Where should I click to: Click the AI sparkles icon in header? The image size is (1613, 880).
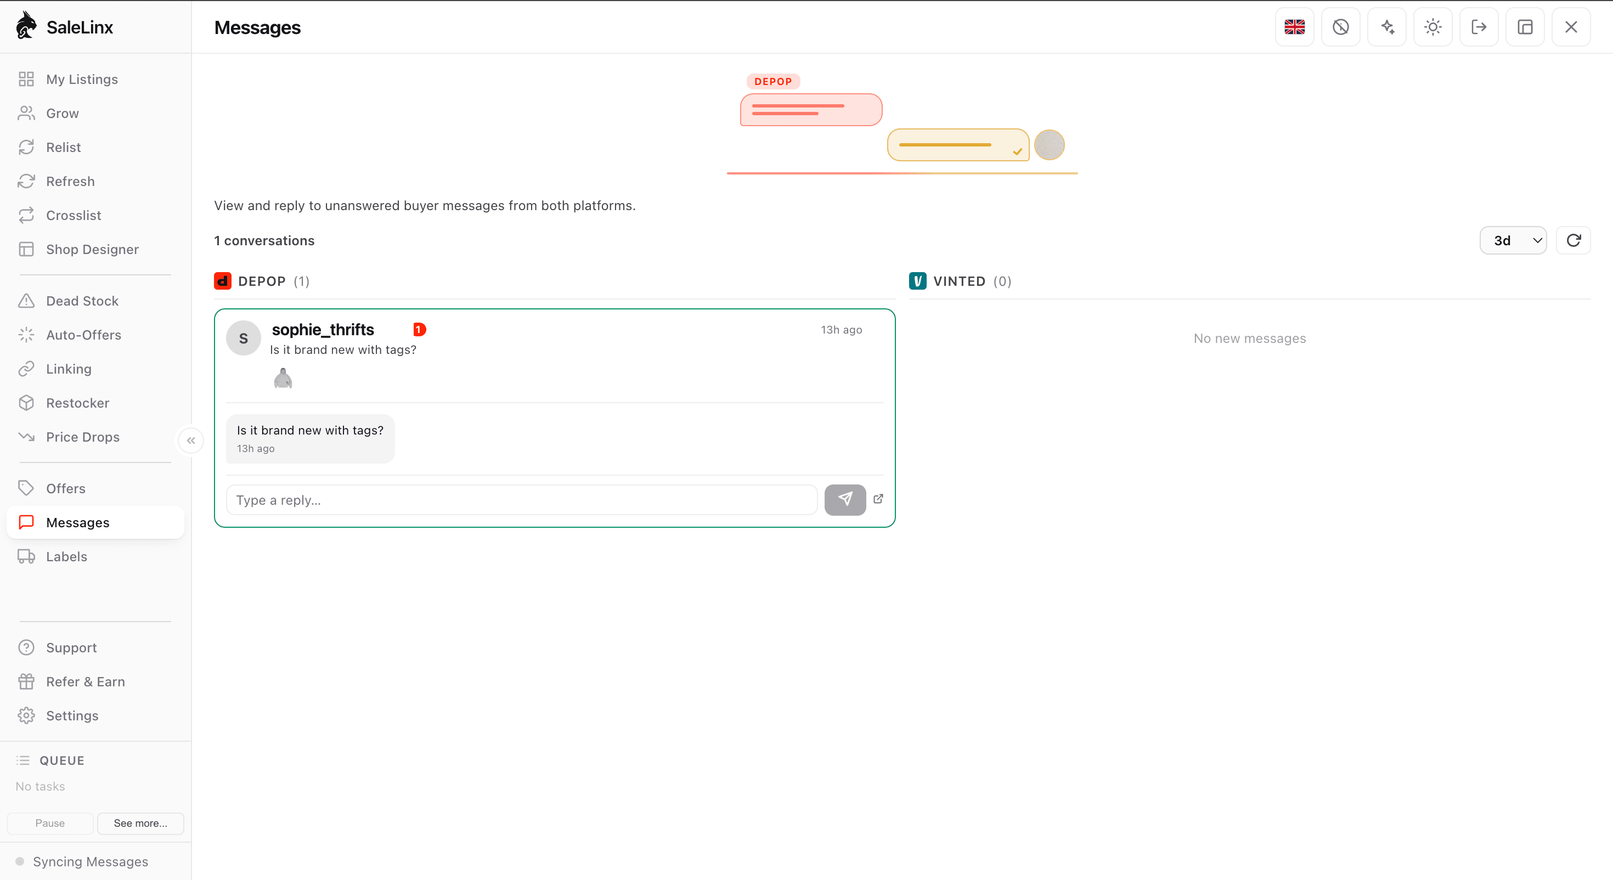[1387, 27]
